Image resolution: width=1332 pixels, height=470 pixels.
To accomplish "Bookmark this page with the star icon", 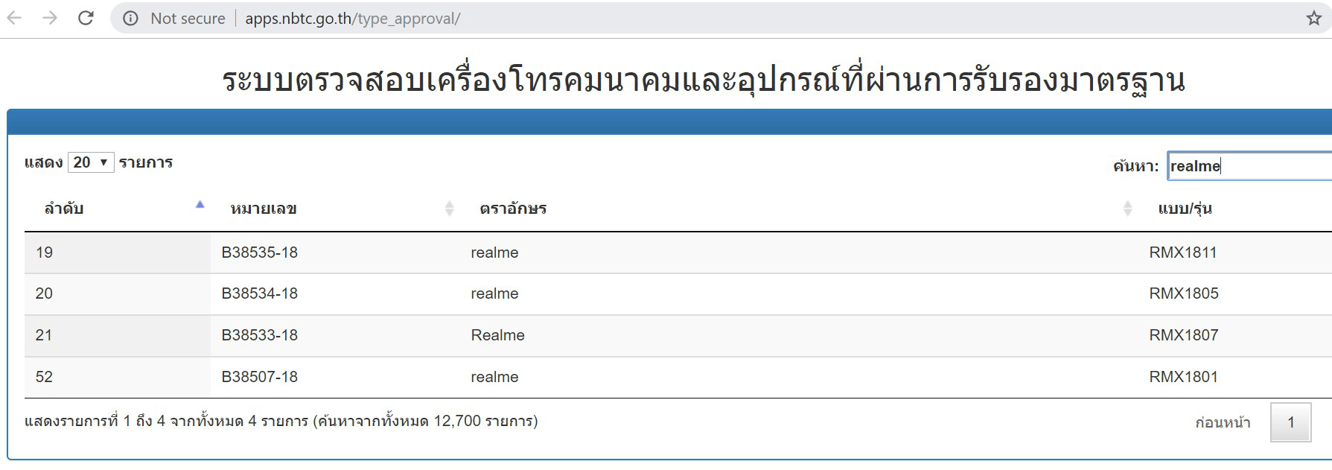I will 1313,19.
